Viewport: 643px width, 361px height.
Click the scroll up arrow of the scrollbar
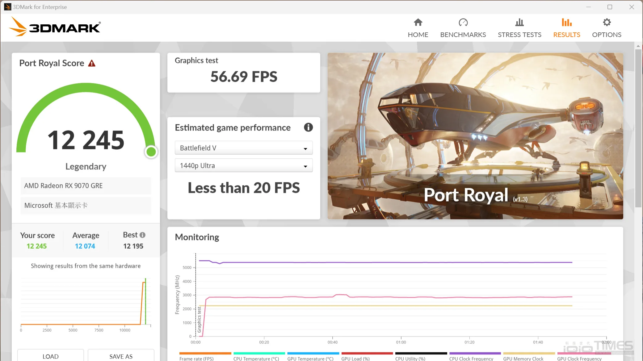pyautogui.click(x=638, y=46)
